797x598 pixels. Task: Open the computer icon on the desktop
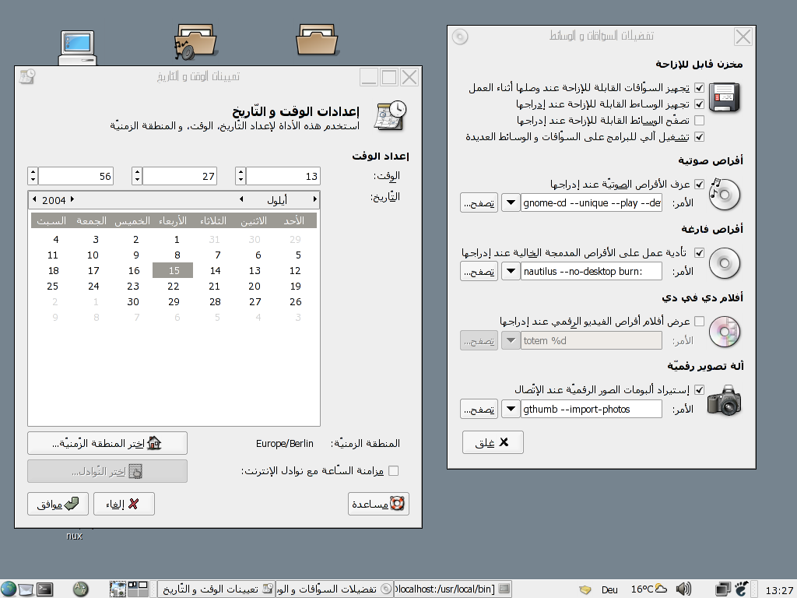click(x=78, y=50)
